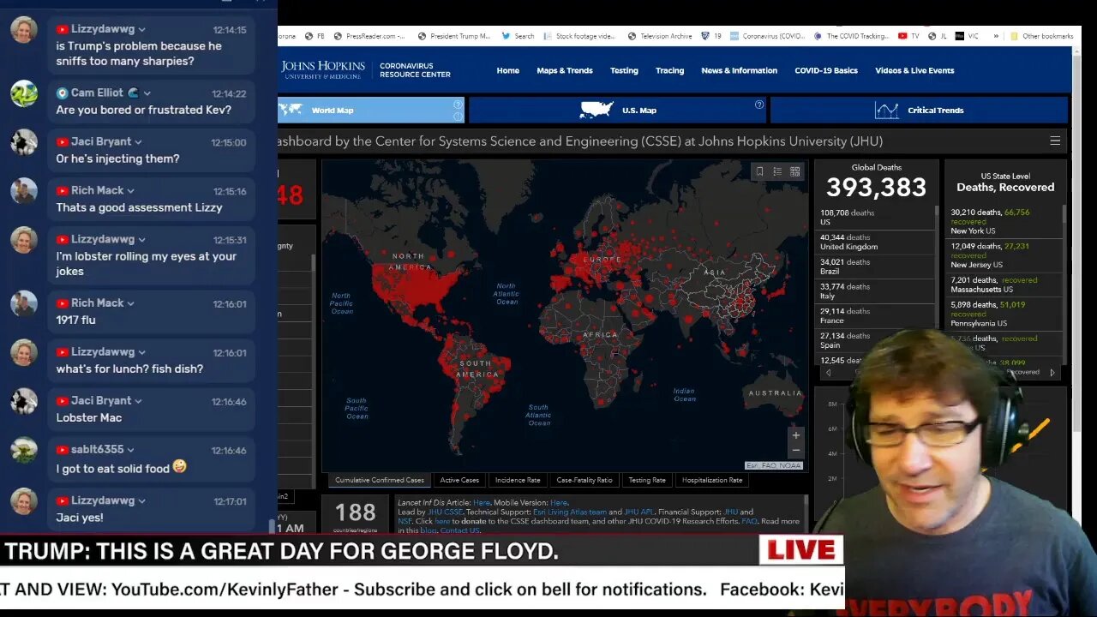Open the Contact US link

pos(460,530)
